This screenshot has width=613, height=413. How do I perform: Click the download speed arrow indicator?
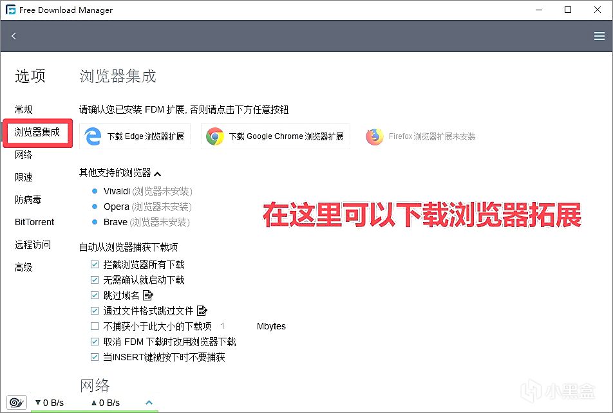click(38, 403)
